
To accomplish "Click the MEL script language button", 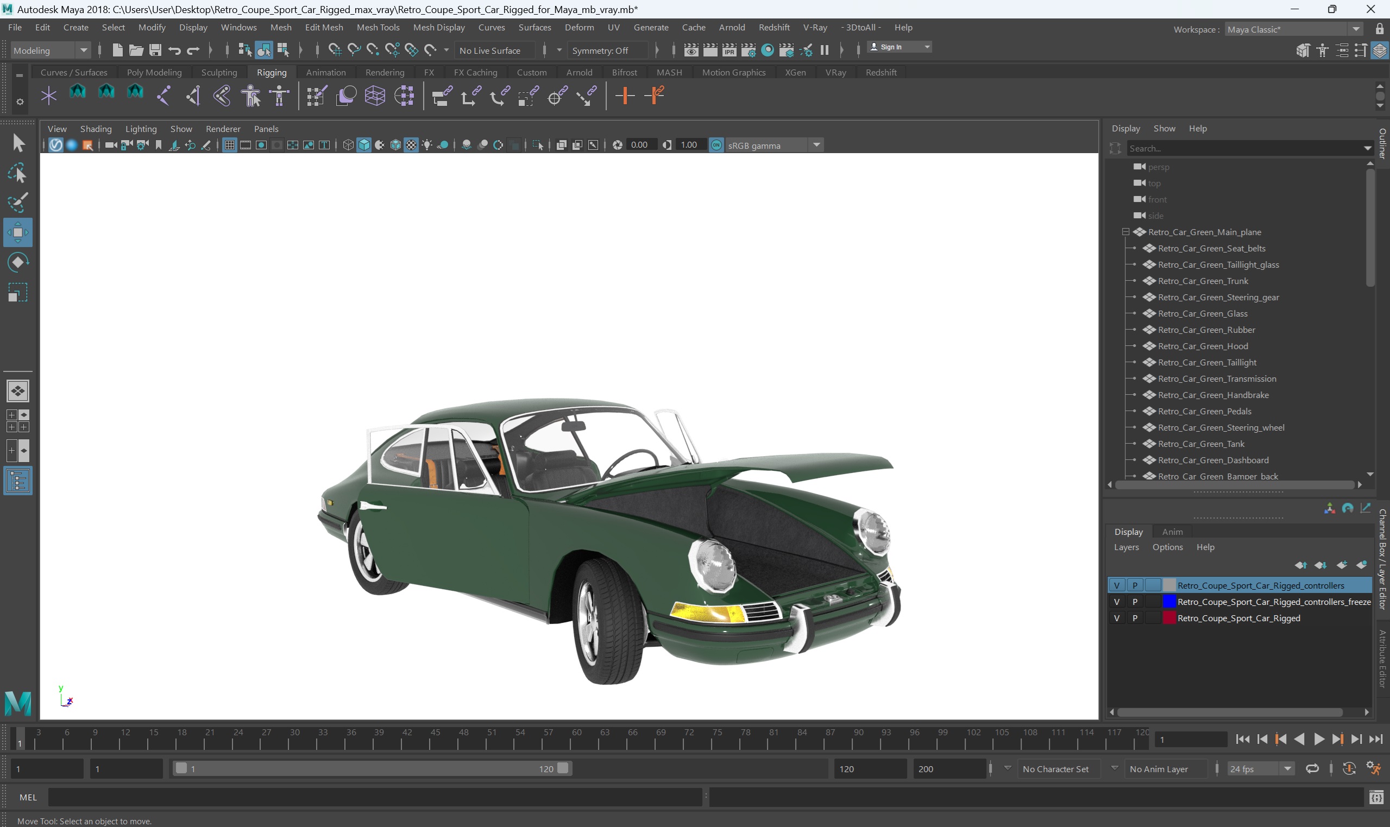I will [28, 798].
